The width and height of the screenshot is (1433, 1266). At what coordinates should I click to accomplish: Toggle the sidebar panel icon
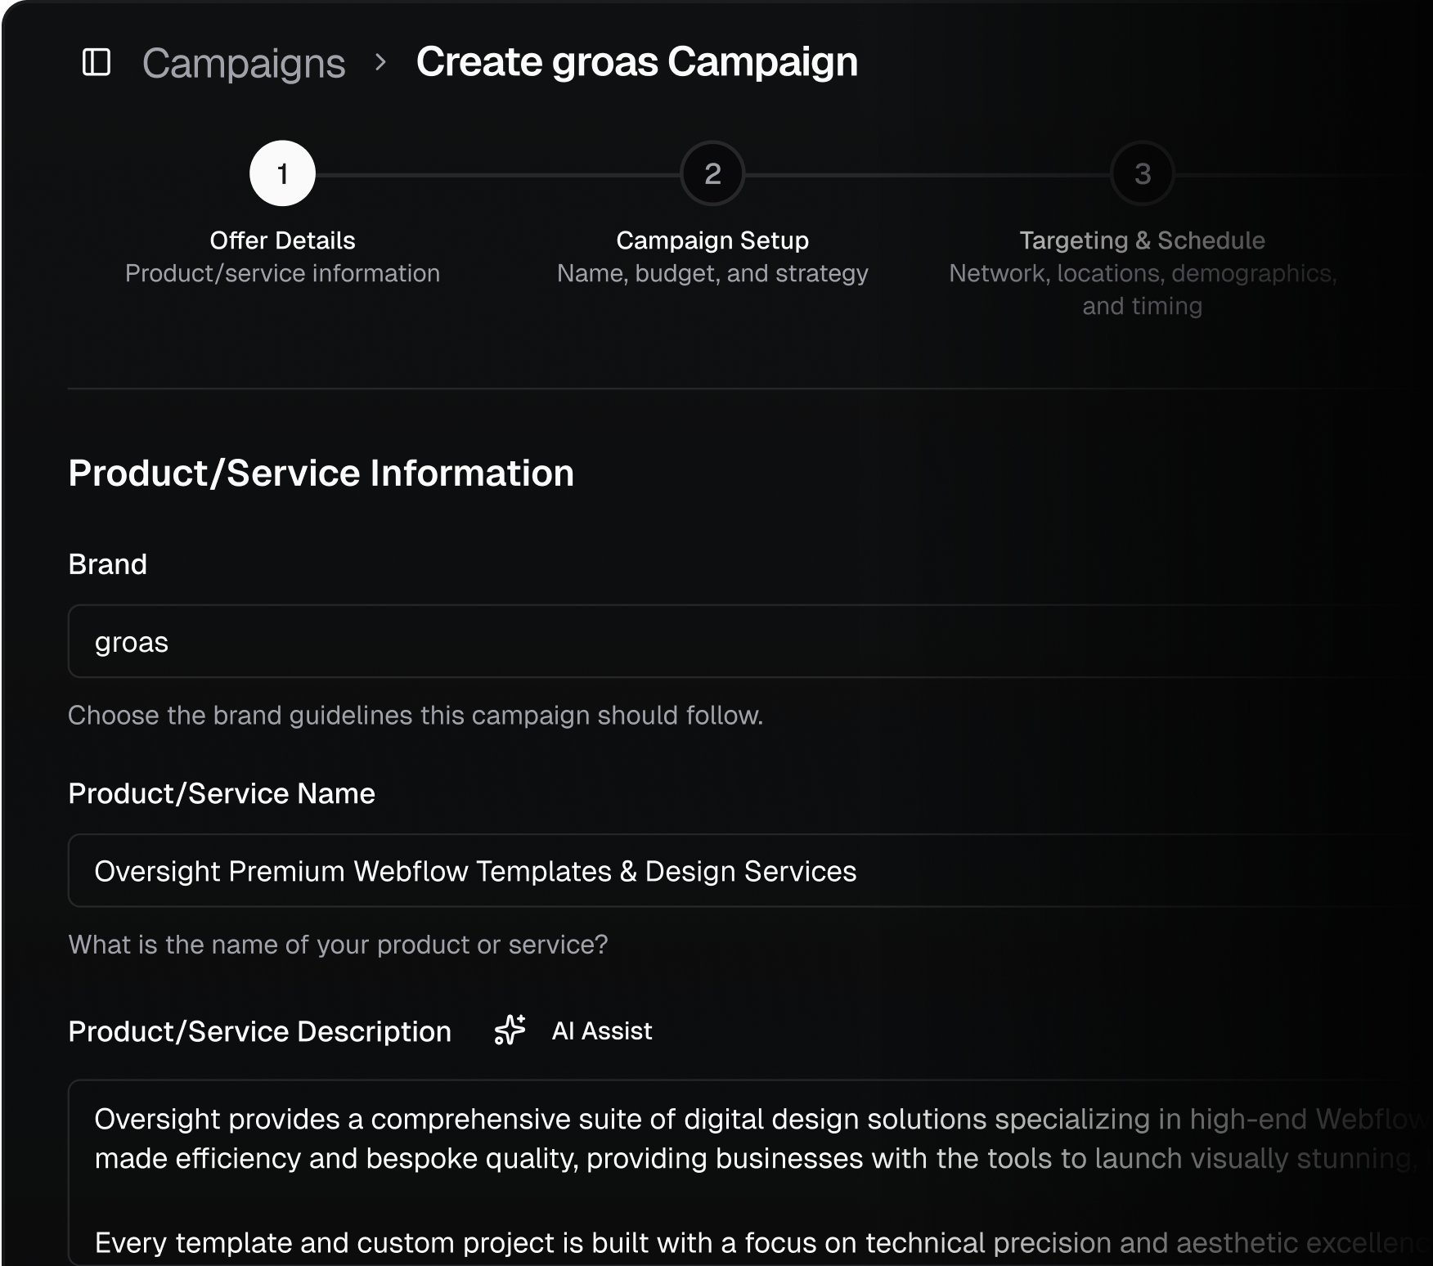(97, 62)
